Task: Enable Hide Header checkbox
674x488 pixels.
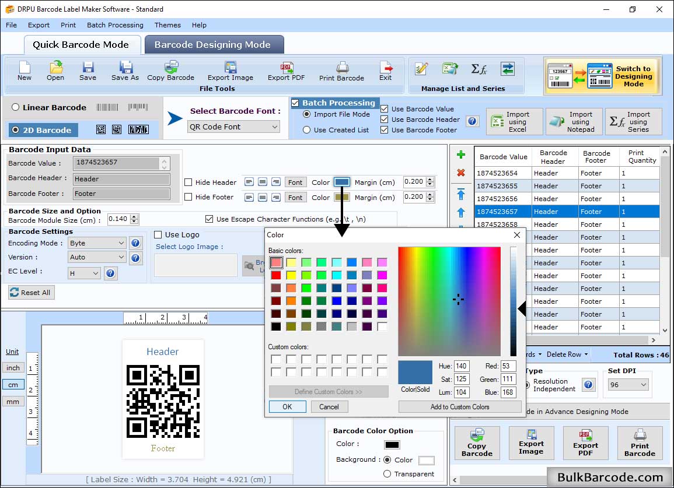Action: pos(188,182)
